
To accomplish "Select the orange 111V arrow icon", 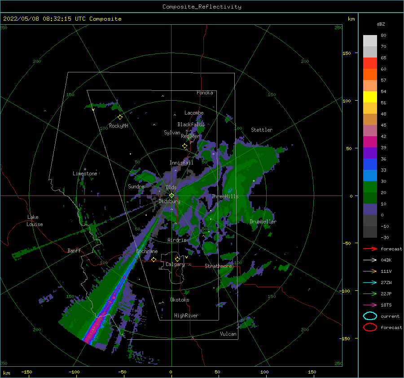I will [370, 271].
